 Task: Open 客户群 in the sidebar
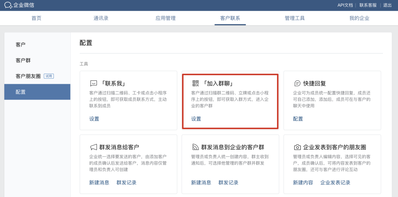click(x=23, y=60)
